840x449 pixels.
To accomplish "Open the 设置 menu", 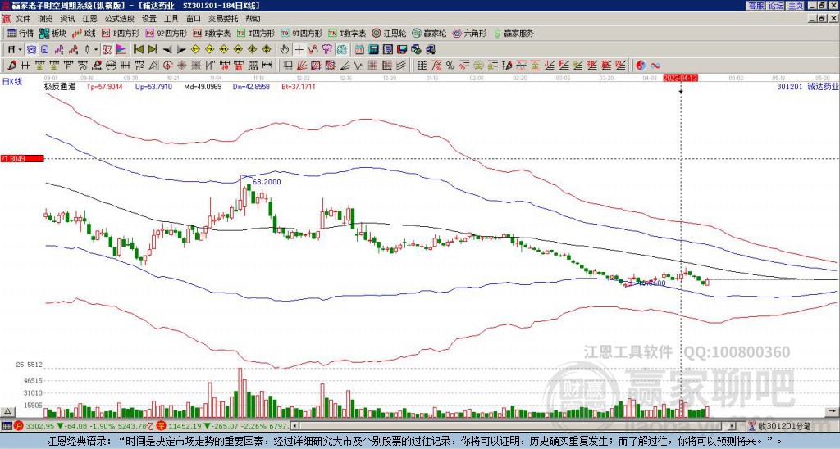I will pos(149,19).
